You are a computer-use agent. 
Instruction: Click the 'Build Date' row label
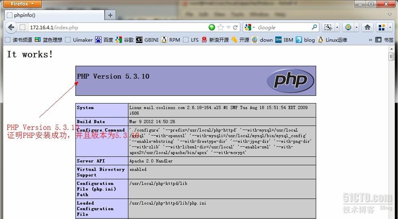[91, 122]
